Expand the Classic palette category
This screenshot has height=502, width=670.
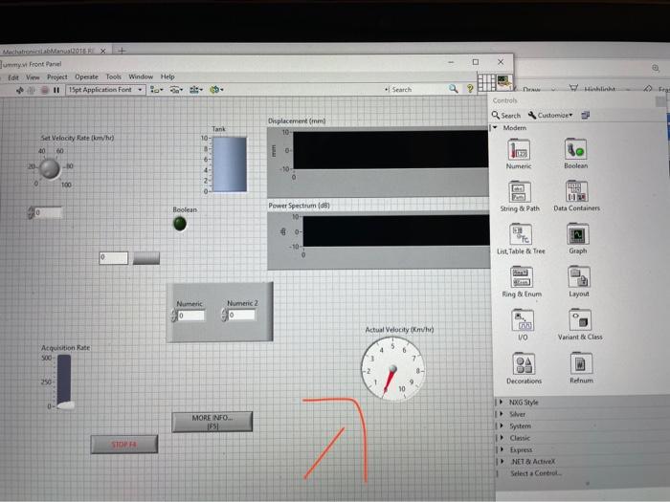tap(502, 438)
